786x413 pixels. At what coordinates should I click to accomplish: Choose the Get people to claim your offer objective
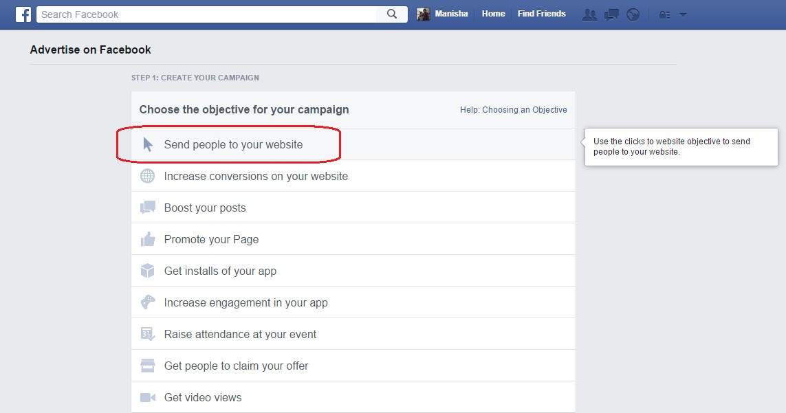[x=236, y=366]
